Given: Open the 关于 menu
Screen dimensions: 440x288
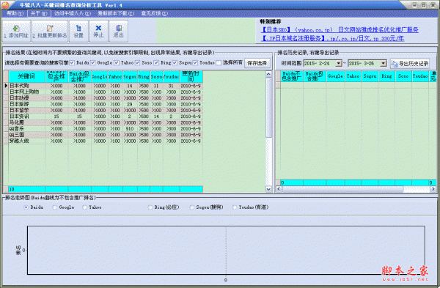Looking at the screenshot, I should click(x=39, y=13).
